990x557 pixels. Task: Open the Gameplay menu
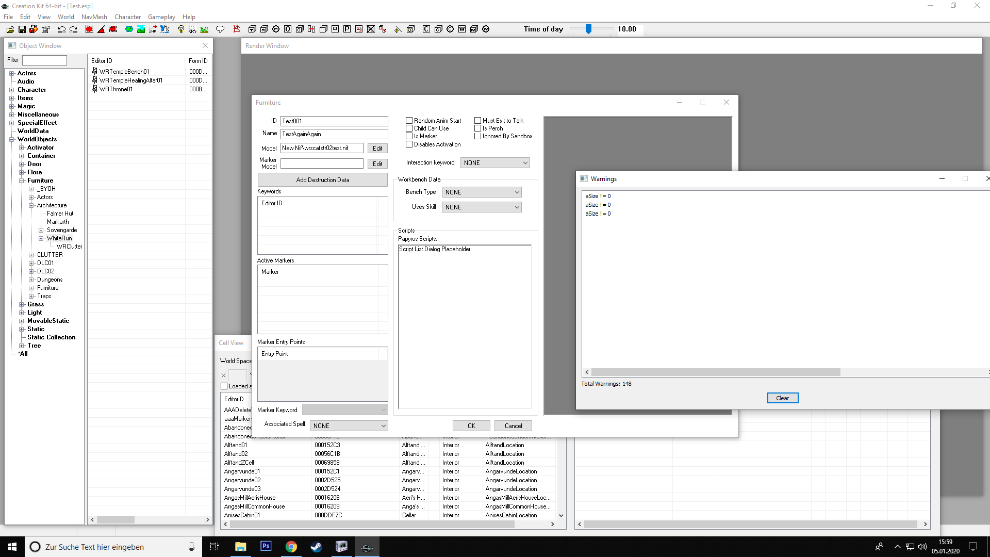[161, 17]
